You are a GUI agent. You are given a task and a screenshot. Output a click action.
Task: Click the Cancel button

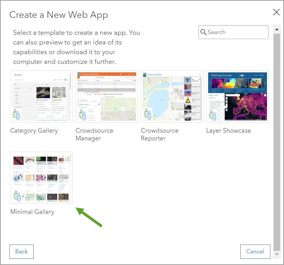click(255, 251)
